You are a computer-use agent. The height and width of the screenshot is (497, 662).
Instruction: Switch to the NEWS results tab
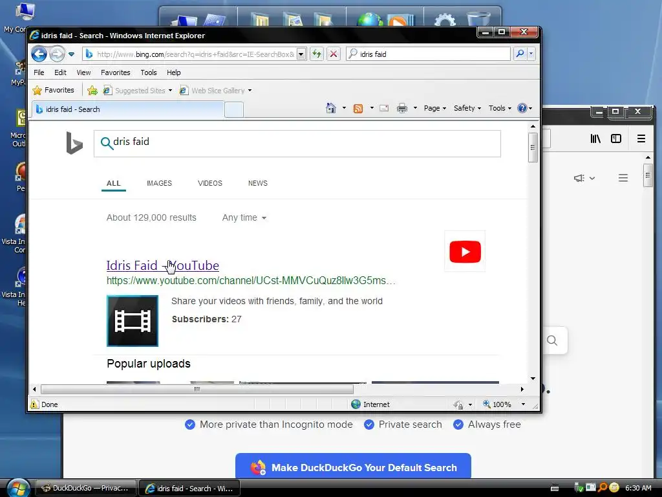click(257, 183)
